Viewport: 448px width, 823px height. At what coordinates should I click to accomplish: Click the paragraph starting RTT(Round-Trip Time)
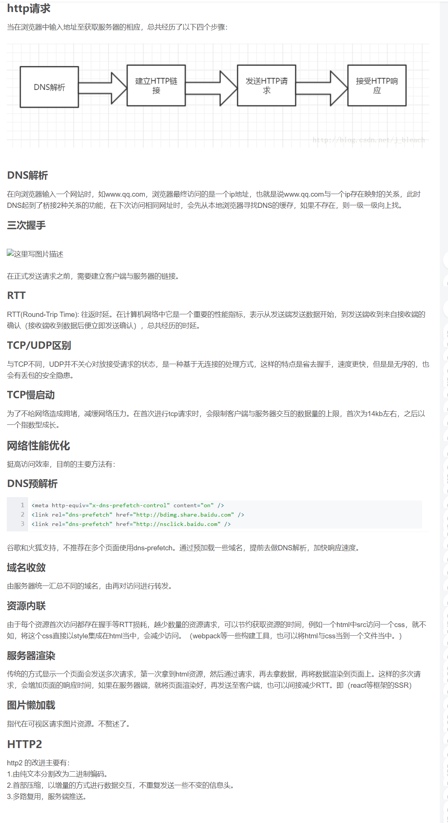coord(216,320)
